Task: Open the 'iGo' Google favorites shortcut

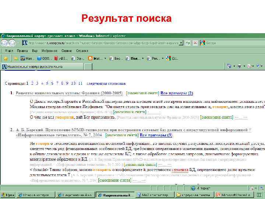Action: [172, 59]
